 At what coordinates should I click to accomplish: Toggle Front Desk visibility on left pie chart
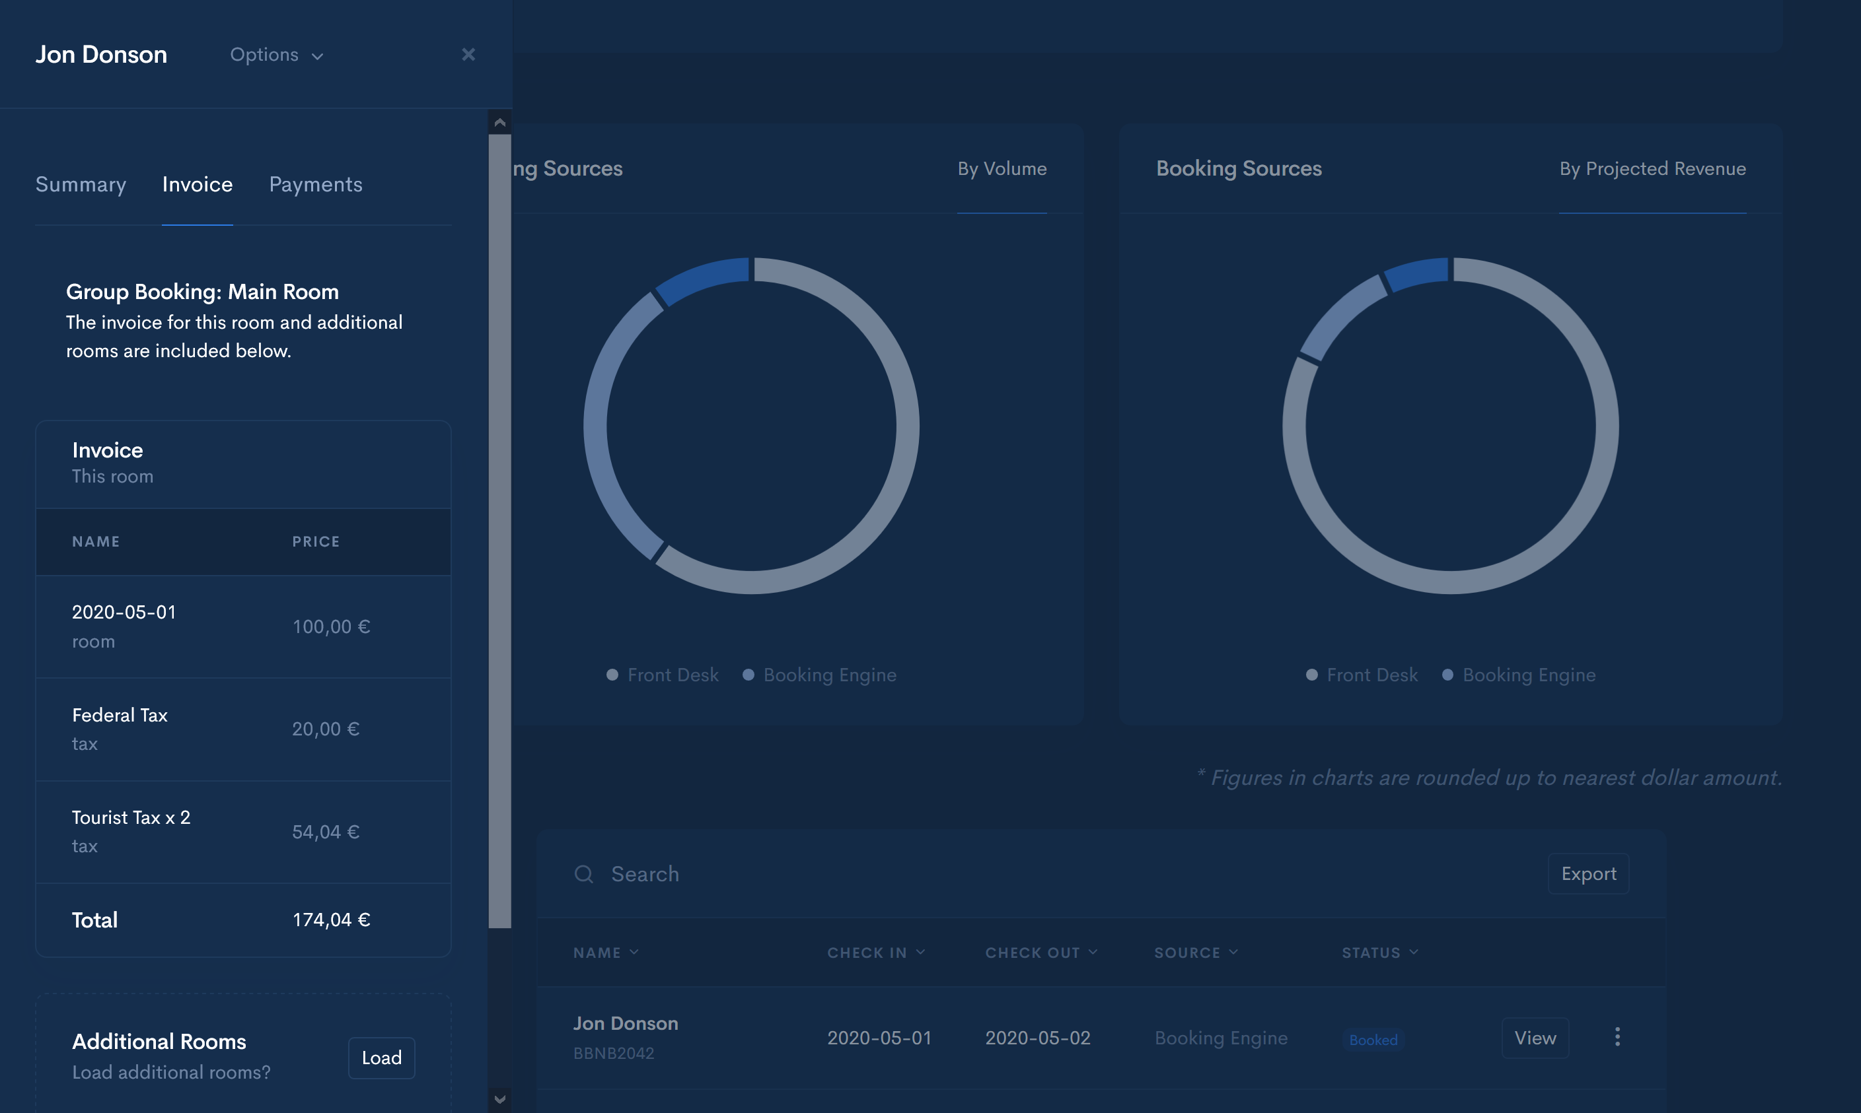click(x=661, y=675)
